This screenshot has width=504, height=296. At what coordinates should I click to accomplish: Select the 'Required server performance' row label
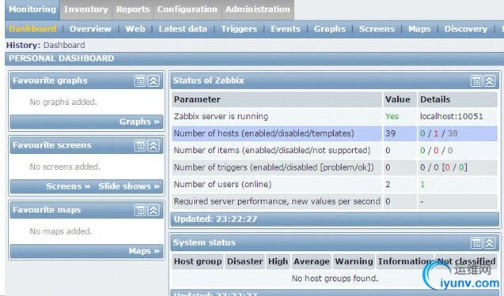[277, 201]
